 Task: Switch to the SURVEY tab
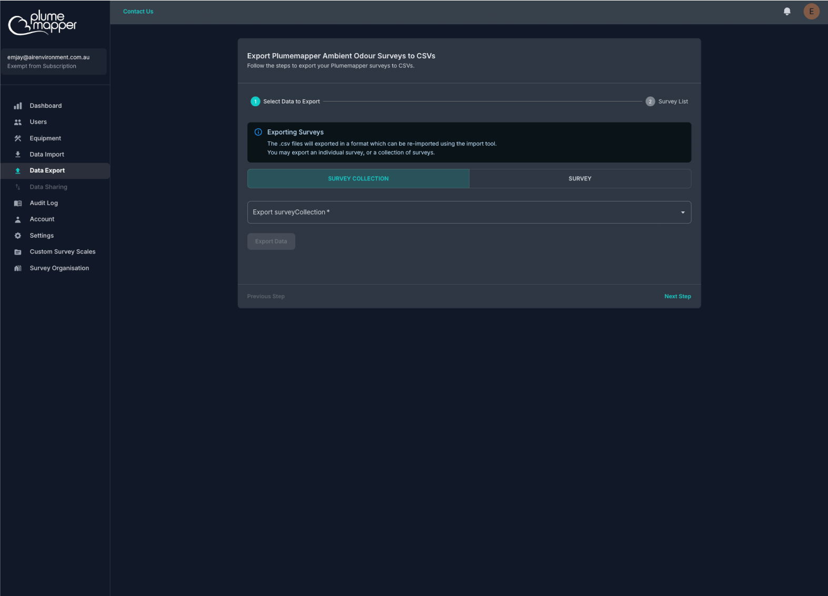pos(580,179)
